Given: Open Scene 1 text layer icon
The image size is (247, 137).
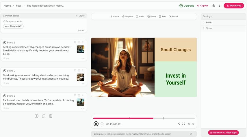Looking at the screenshot, I should coord(79,42).
